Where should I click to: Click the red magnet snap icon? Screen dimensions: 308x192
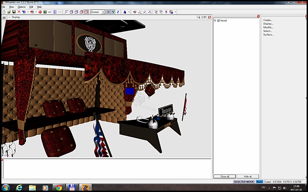click(135, 12)
